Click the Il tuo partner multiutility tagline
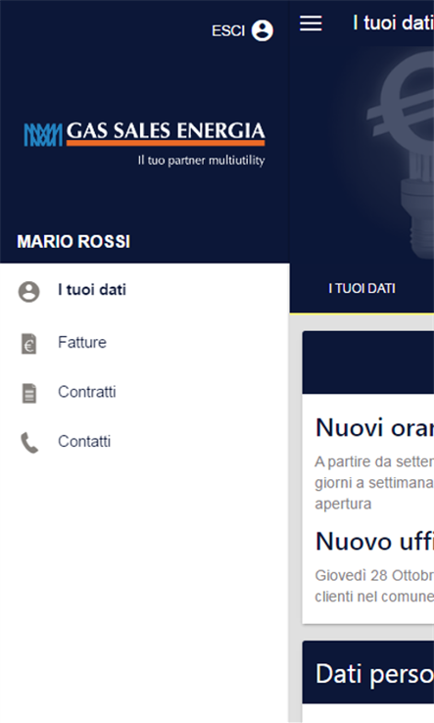 tap(201, 161)
